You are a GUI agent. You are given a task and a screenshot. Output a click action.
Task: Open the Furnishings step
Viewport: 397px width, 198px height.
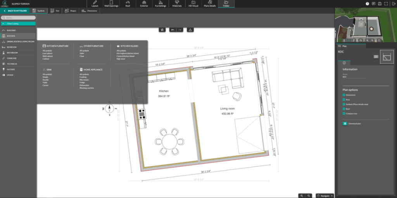161,4
